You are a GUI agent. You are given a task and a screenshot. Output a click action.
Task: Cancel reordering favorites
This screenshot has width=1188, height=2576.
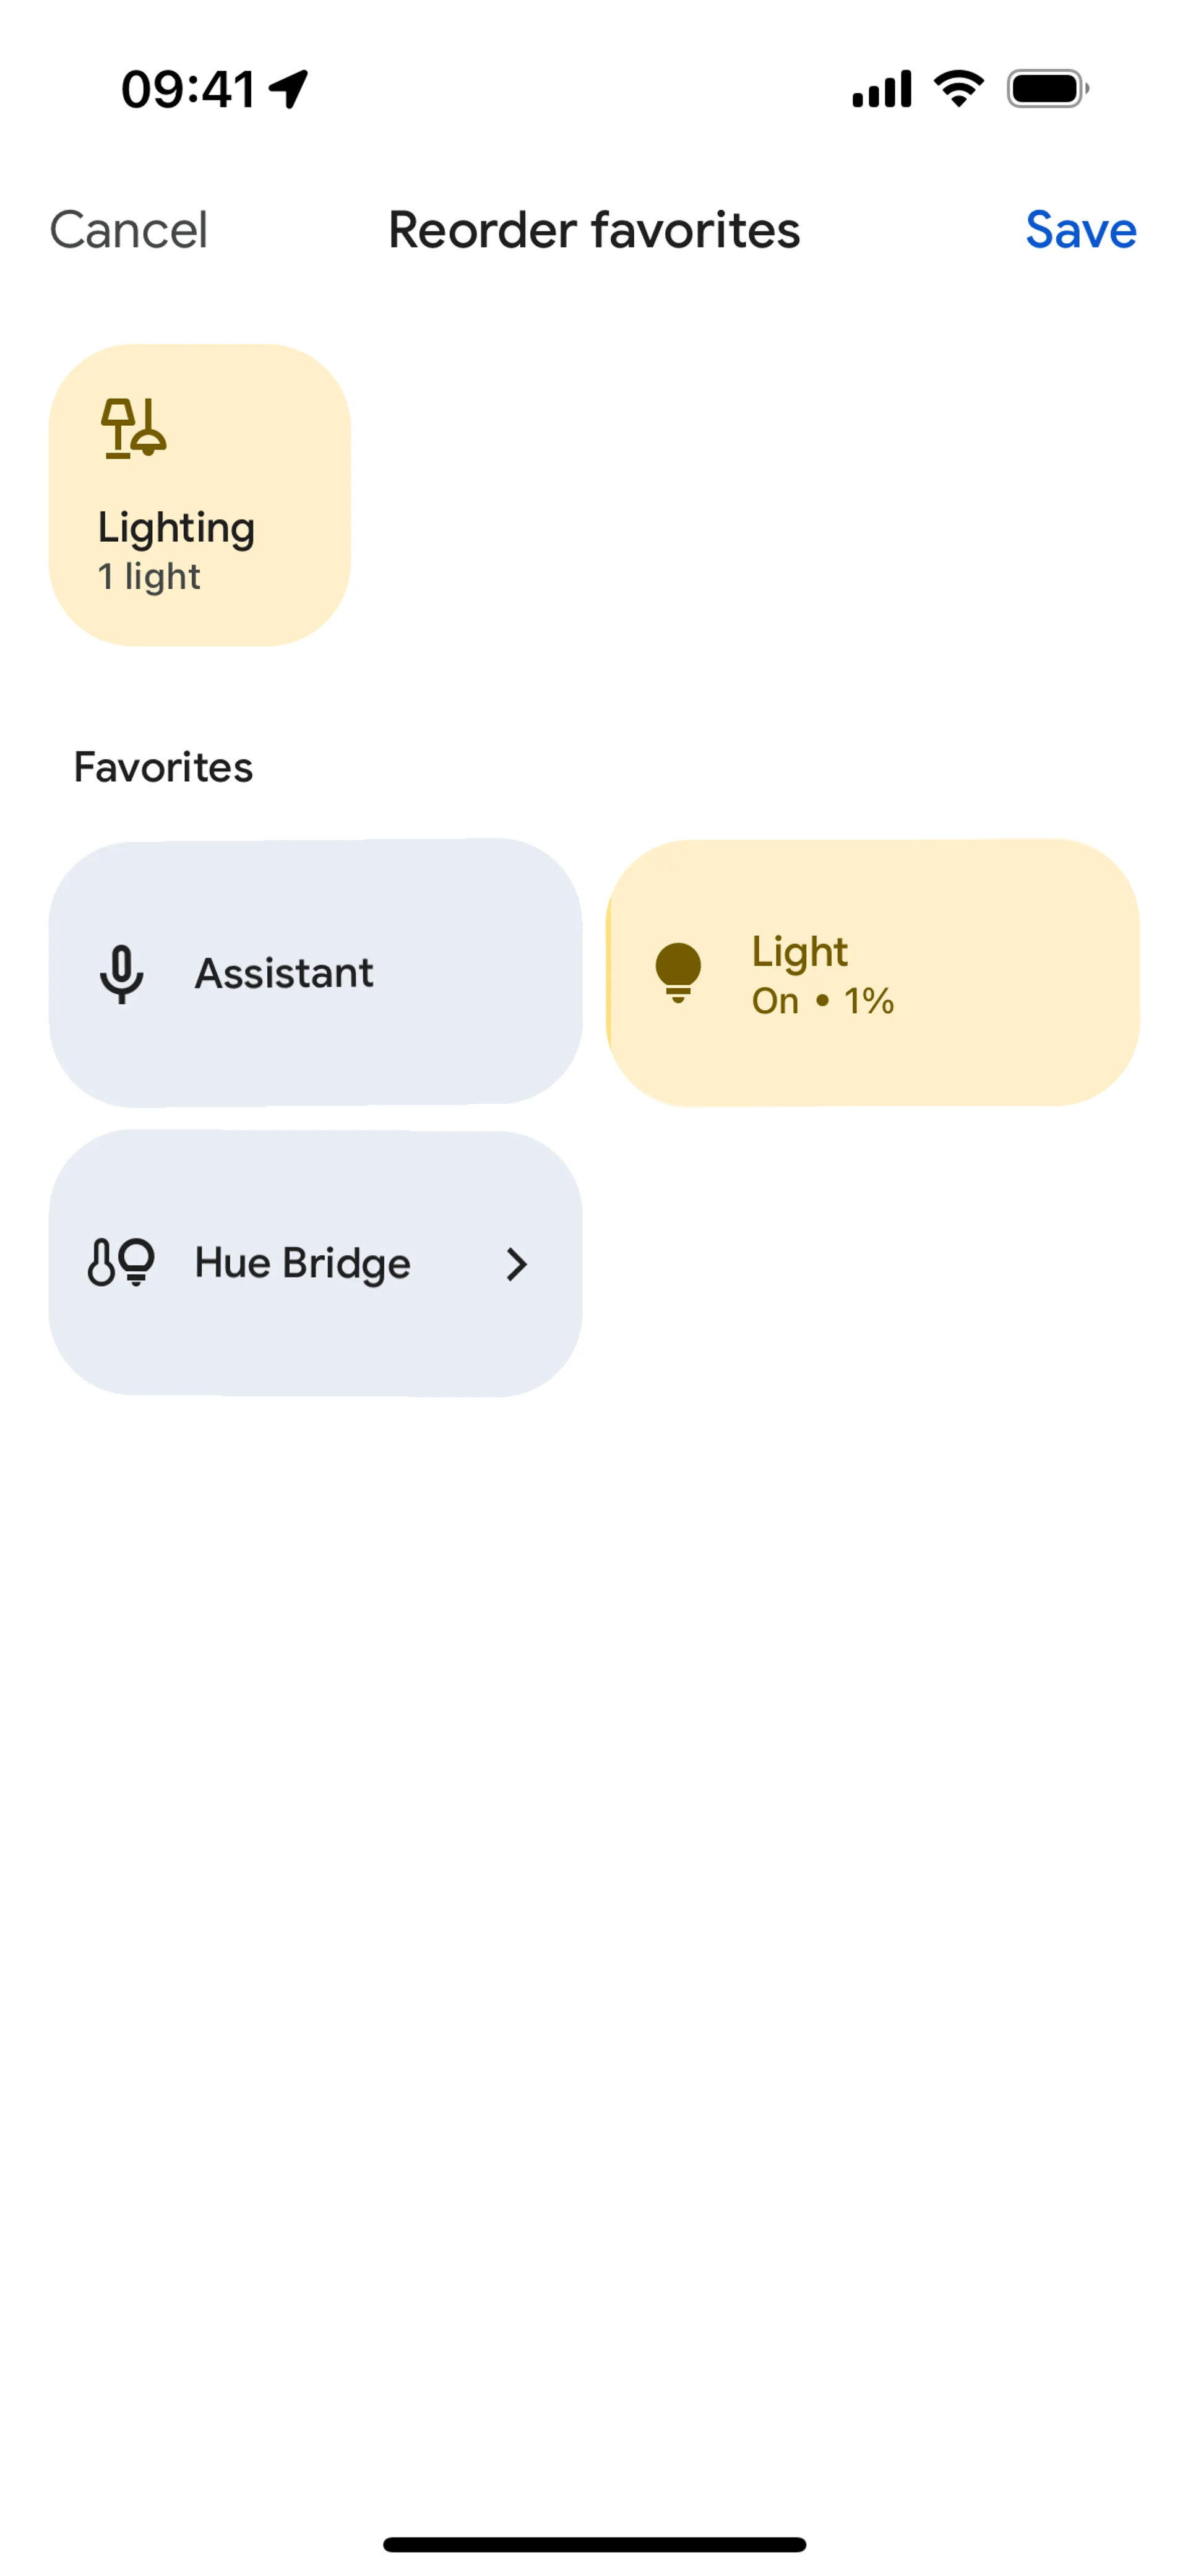129,230
